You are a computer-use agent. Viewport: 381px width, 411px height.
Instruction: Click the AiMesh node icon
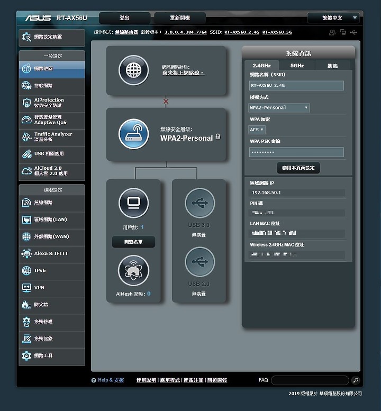133,270
